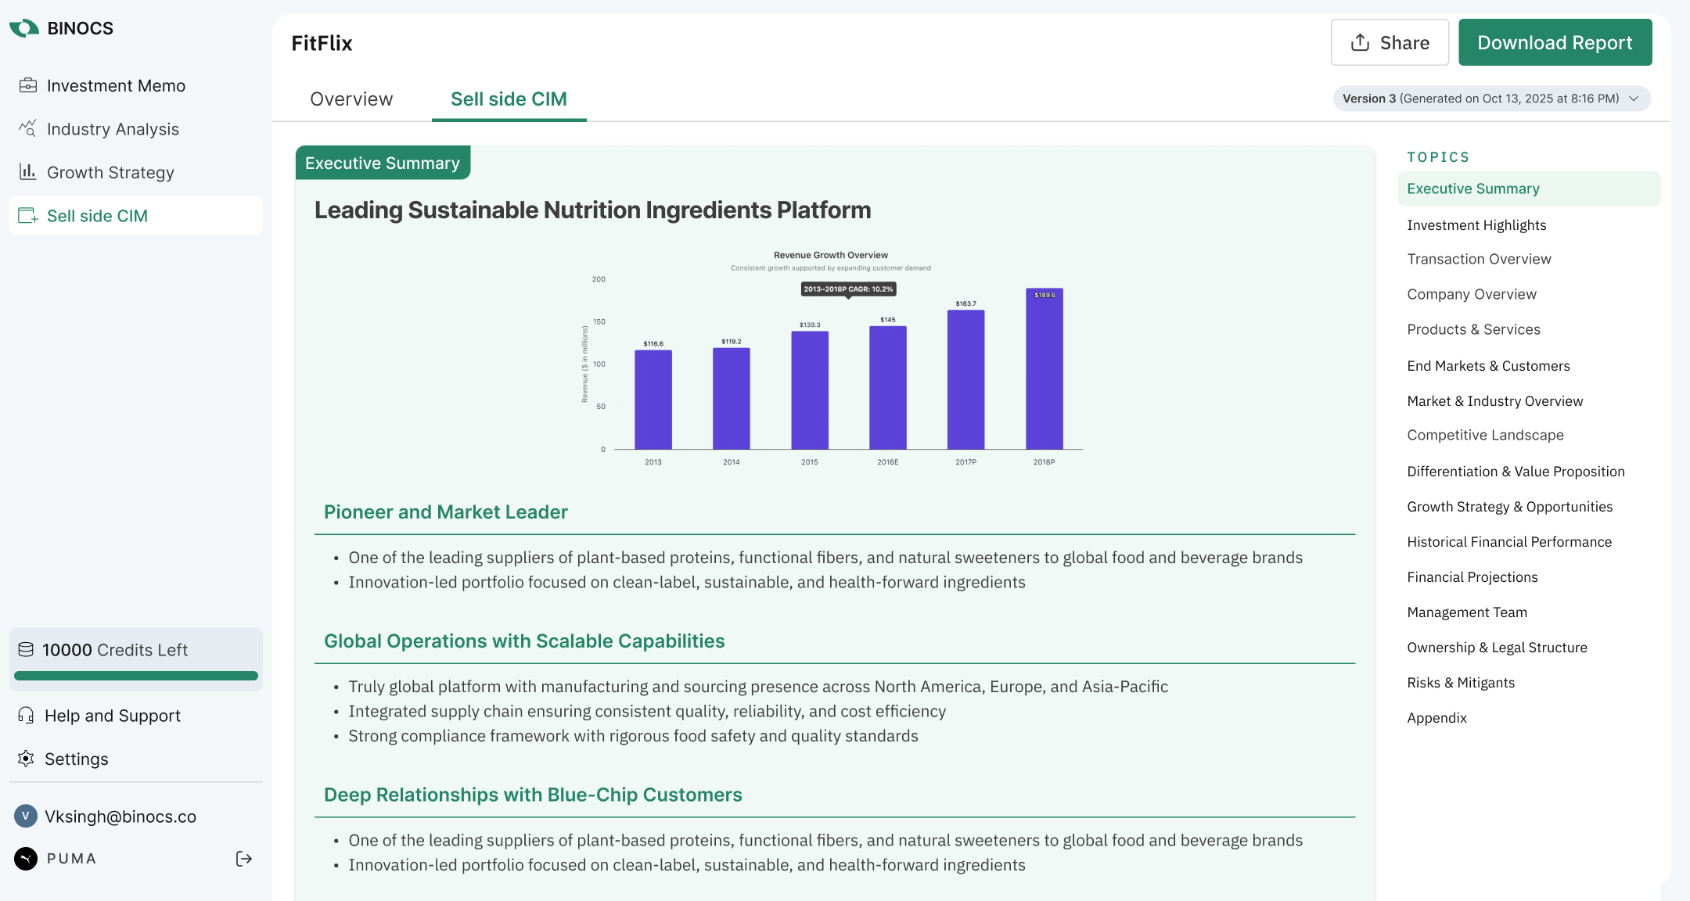This screenshot has height=901, width=1690.
Task: Click the Share button
Action: (x=1390, y=42)
